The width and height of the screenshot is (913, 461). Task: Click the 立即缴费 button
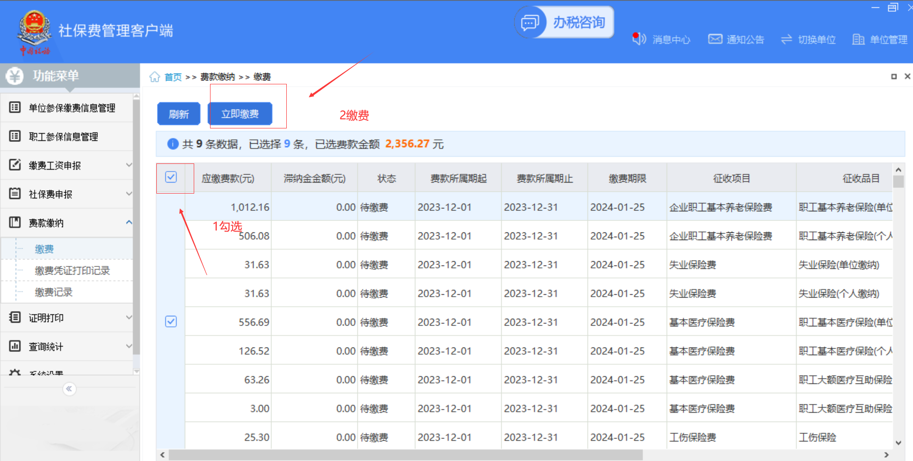[240, 114]
